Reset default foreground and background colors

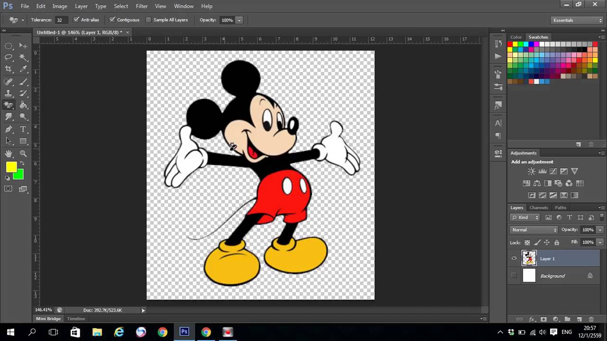coord(8,178)
